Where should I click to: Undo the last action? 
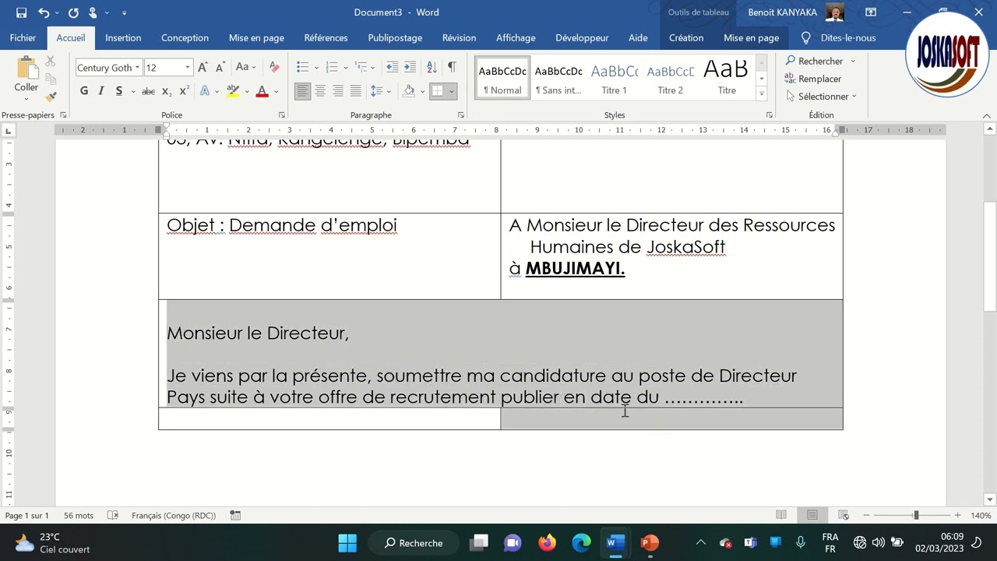(44, 12)
